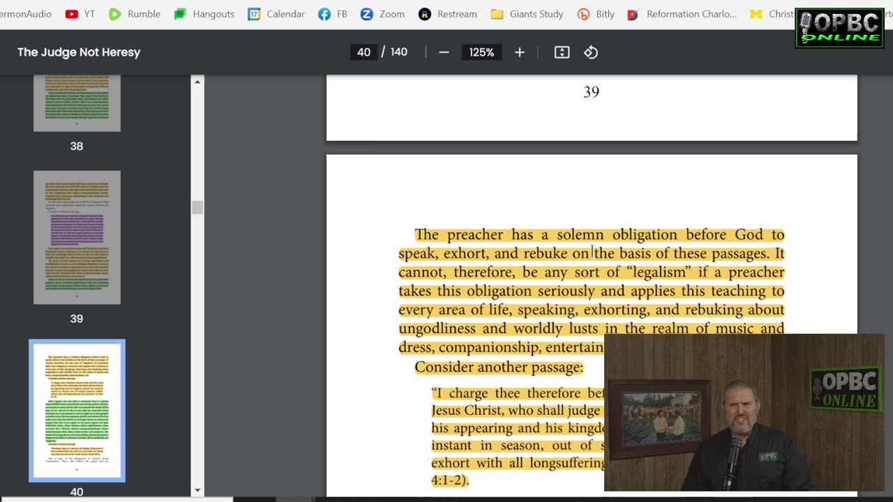The height and width of the screenshot is (502, 893).
Task: Open the Bitly bookmark
Action: [596, 14]
